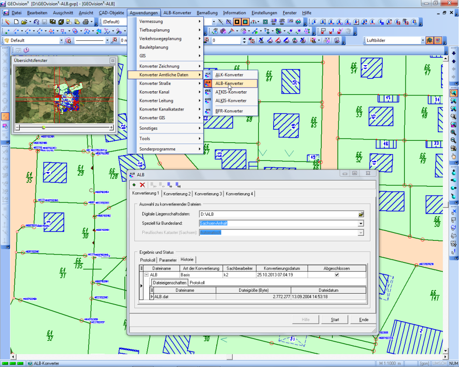Open the Preußisches Kataster dropdown arrow
This screenshot has width=459, height=367.
click(361, 233)
